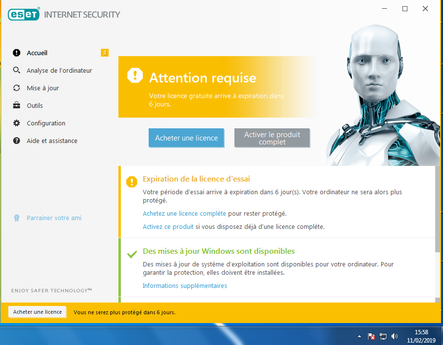Viewport: 443px width, 345px height.
Task: Open the Accueil section
Action: pos(37,53)
